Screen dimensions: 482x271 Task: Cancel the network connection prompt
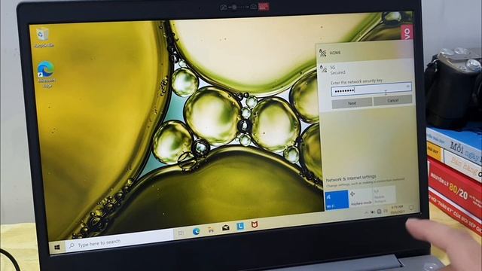click(x=392, y=100)
